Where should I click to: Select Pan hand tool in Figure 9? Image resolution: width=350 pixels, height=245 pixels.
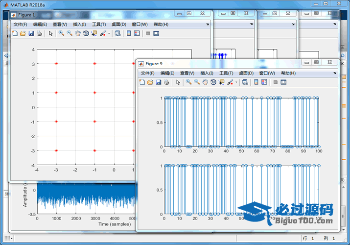(205, 82)
